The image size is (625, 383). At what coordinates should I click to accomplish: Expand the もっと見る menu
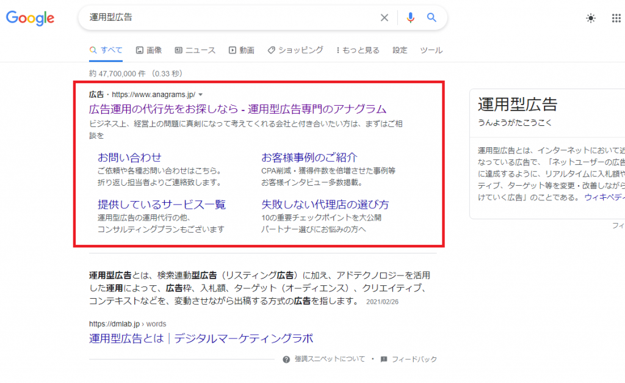[x=358, y=50]
